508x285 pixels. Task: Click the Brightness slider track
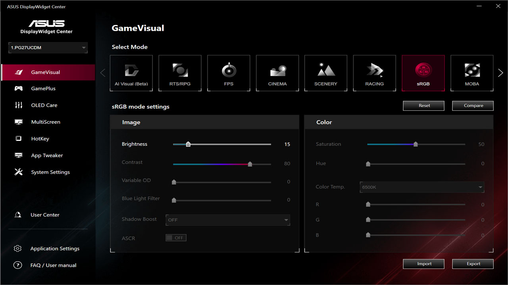pos(222,144)
